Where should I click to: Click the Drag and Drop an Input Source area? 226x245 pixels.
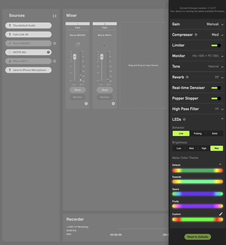coord(143,65)
